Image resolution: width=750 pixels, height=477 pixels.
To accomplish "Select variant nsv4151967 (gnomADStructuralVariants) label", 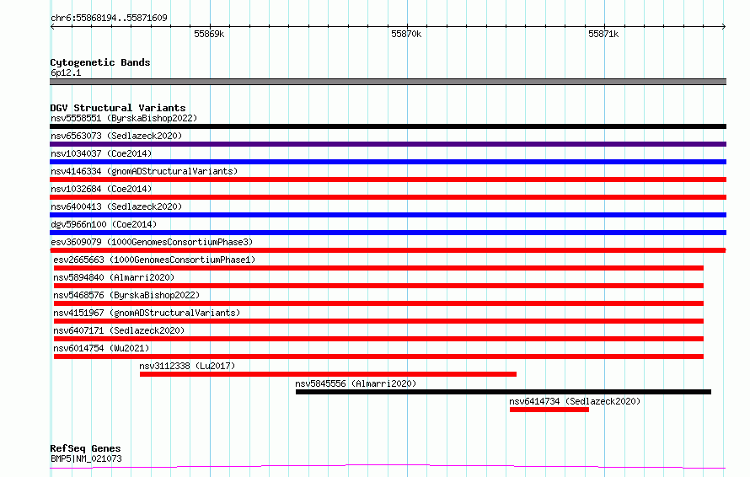I will pyautogui.click(x=147, y=313).
